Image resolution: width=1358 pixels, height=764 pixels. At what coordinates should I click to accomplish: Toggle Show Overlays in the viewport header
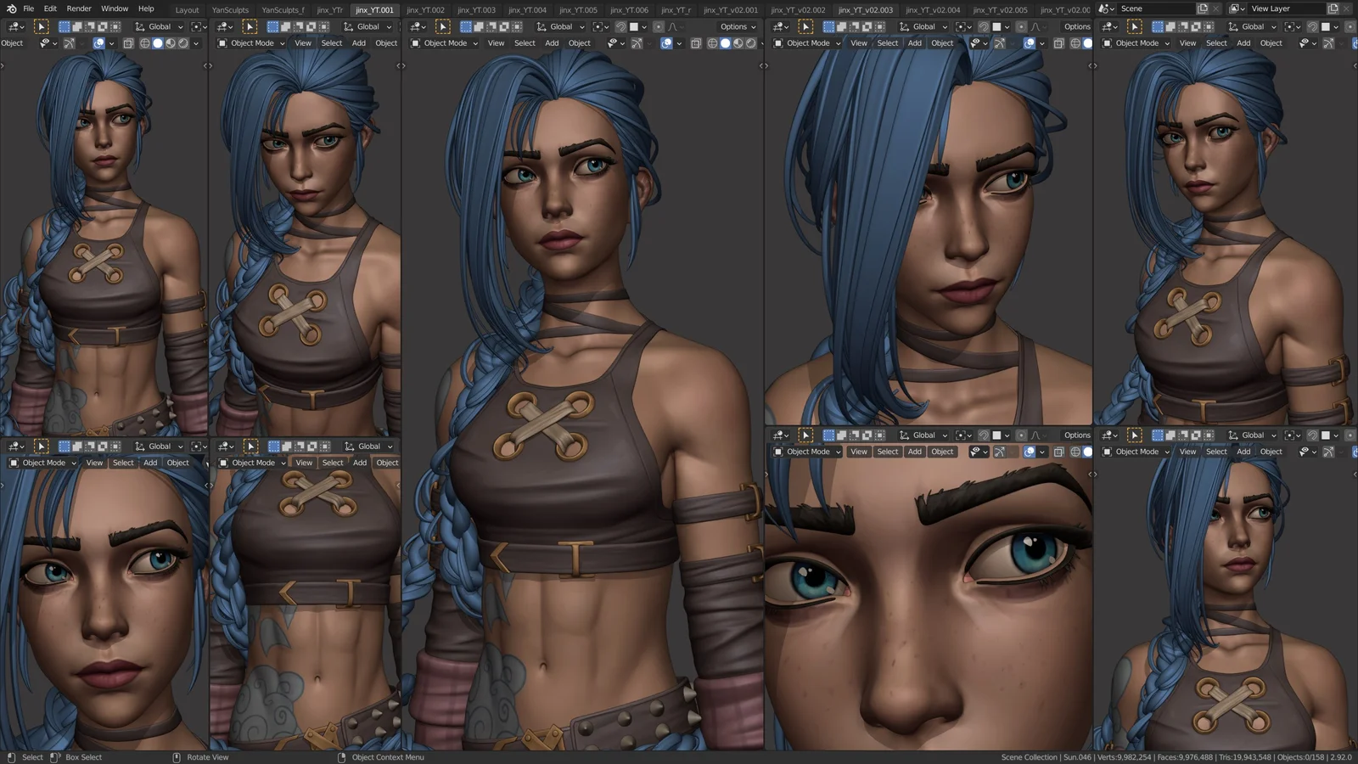pos(666,43)
